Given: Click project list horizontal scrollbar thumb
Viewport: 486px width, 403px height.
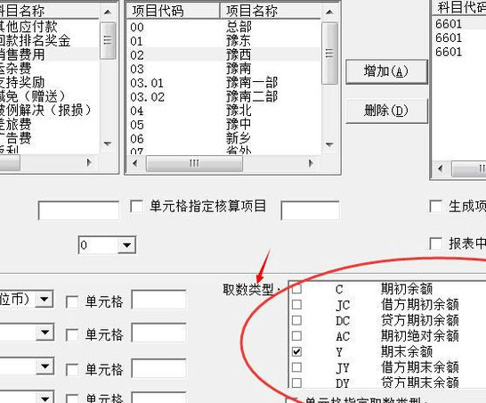Looking at the screenshot, I should [194, 163].
